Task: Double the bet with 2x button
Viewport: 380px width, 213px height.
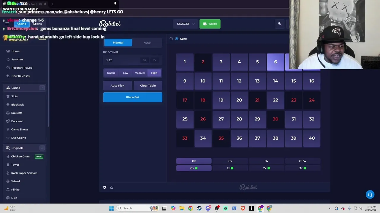Action: [155, 60]
